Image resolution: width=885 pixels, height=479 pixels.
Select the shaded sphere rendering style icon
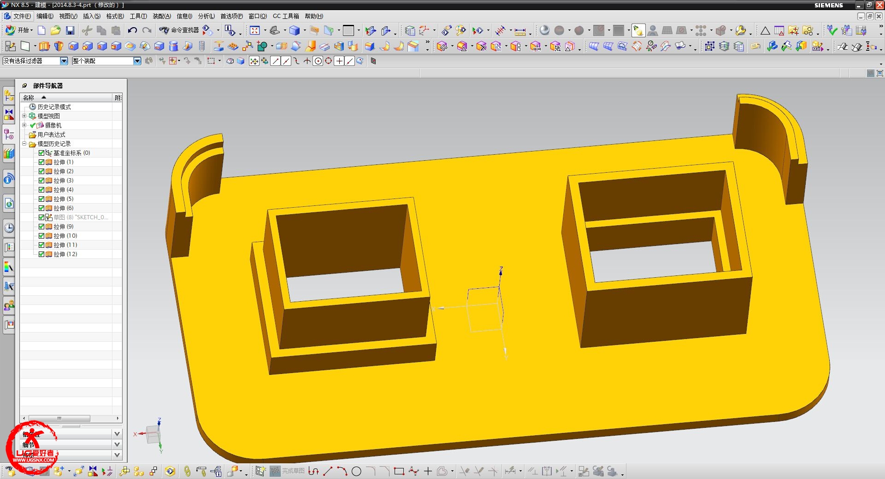[x=545, y=30]
